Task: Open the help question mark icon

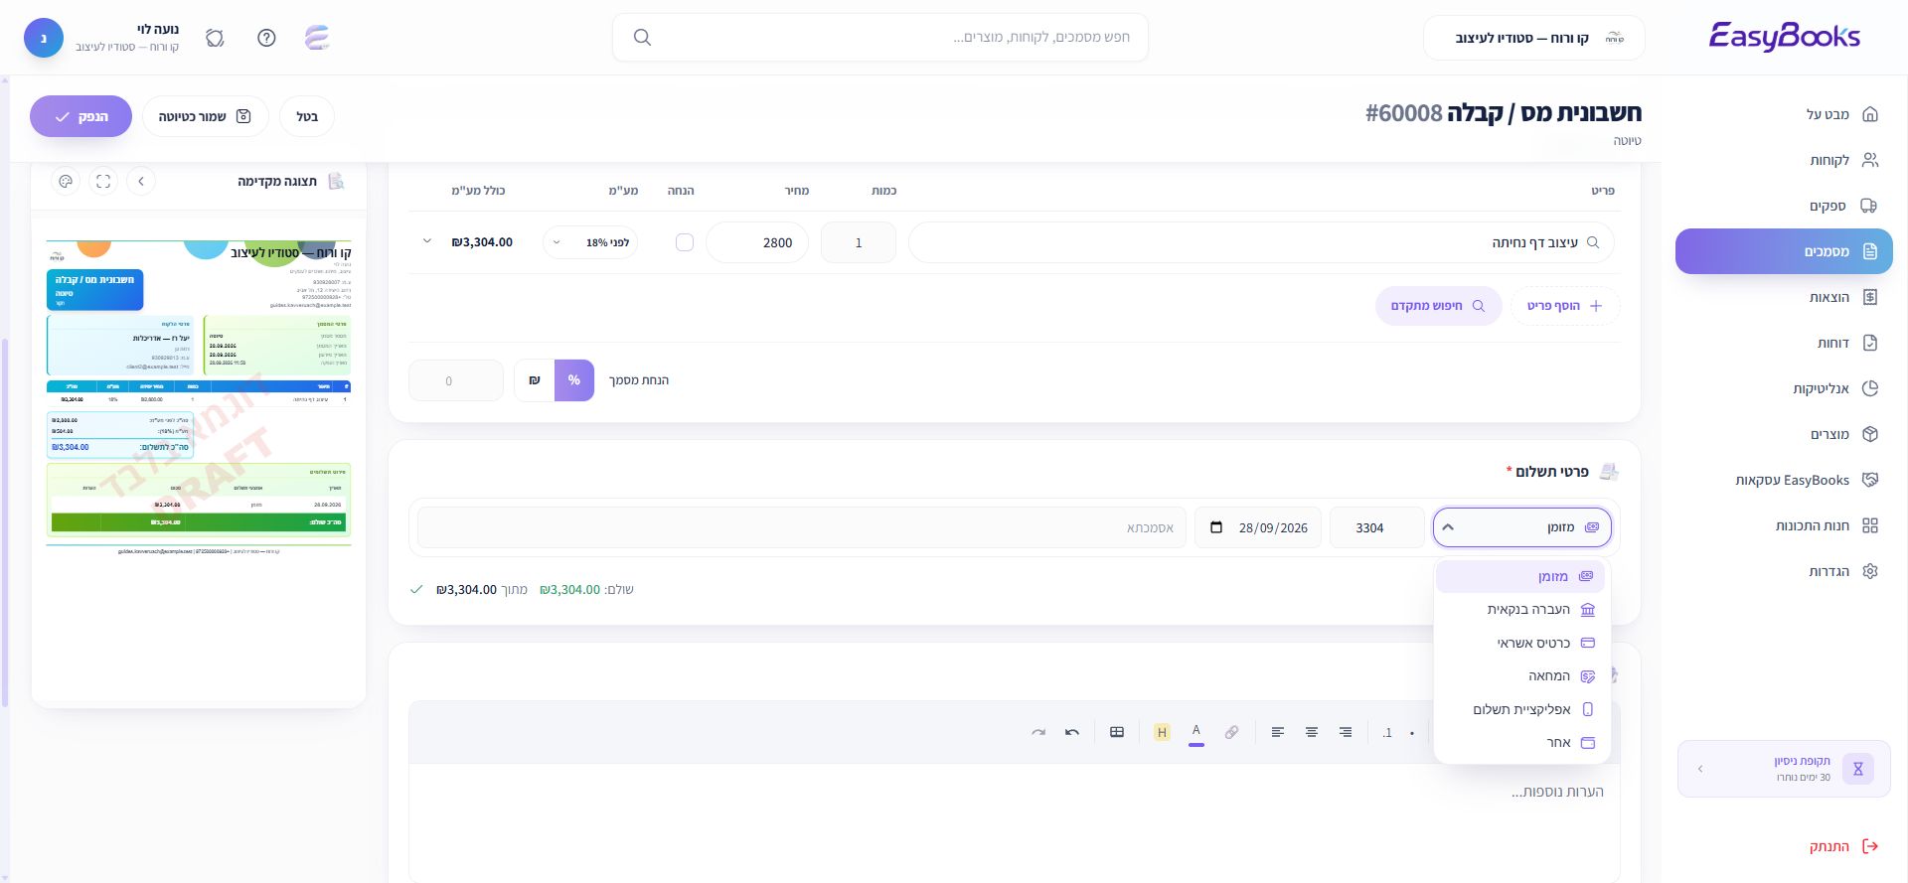Action: 266,38
